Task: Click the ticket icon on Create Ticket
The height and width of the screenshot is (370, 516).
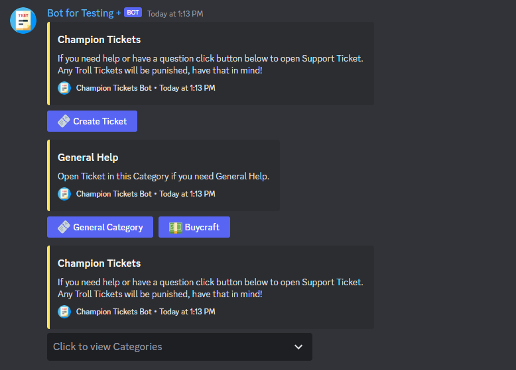Action: [64, 121]
